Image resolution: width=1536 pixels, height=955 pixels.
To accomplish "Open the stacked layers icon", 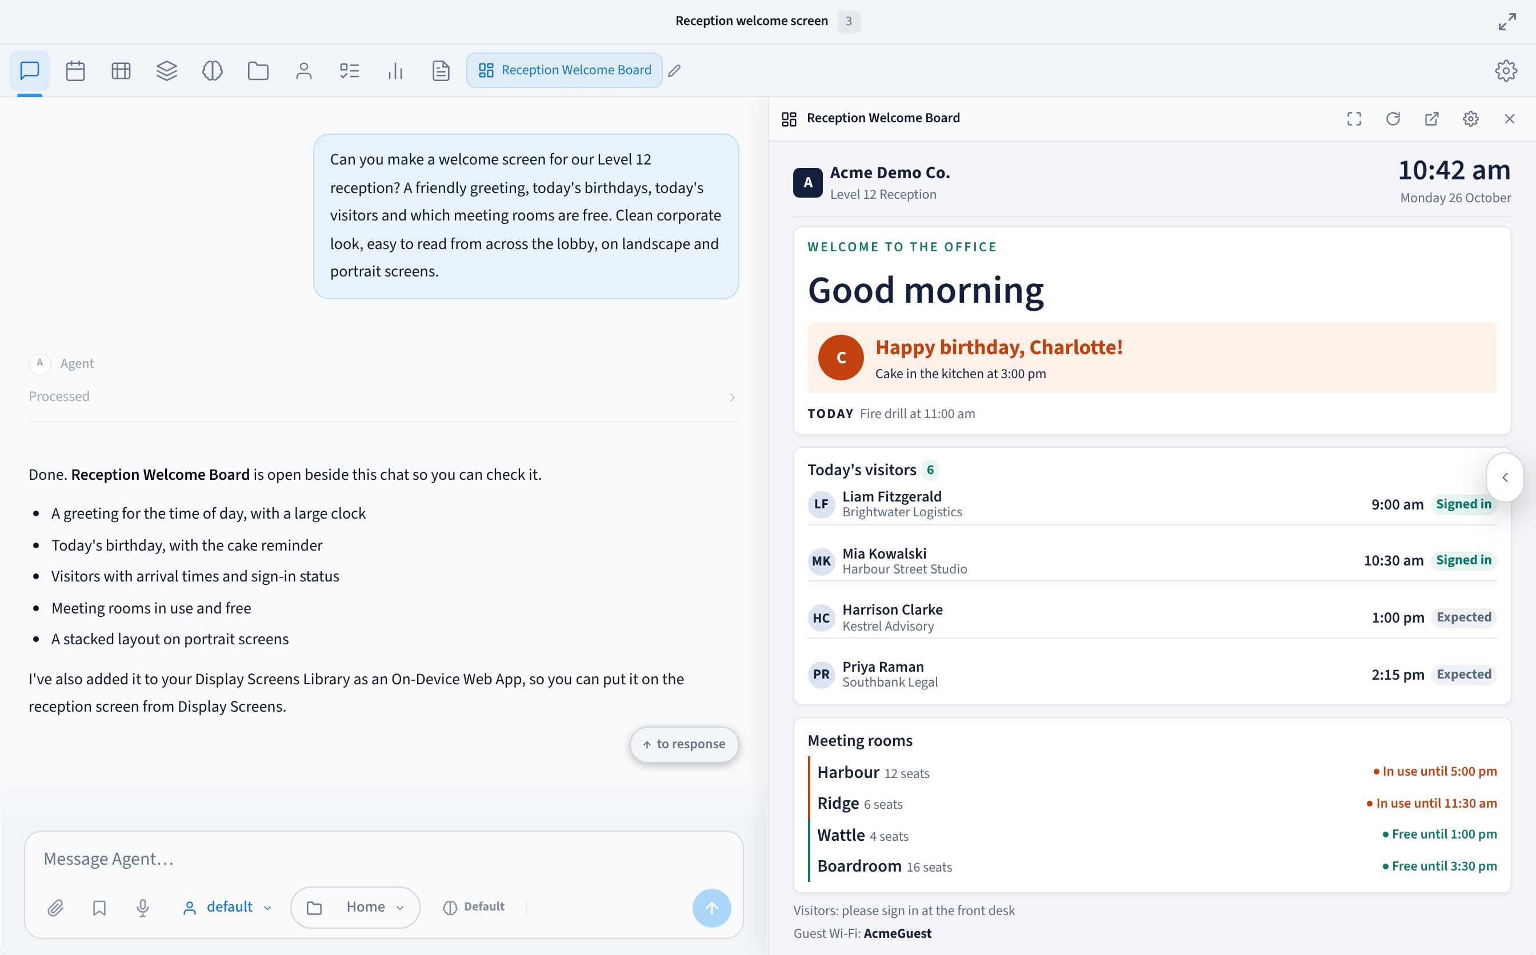I will click(167, 70).
